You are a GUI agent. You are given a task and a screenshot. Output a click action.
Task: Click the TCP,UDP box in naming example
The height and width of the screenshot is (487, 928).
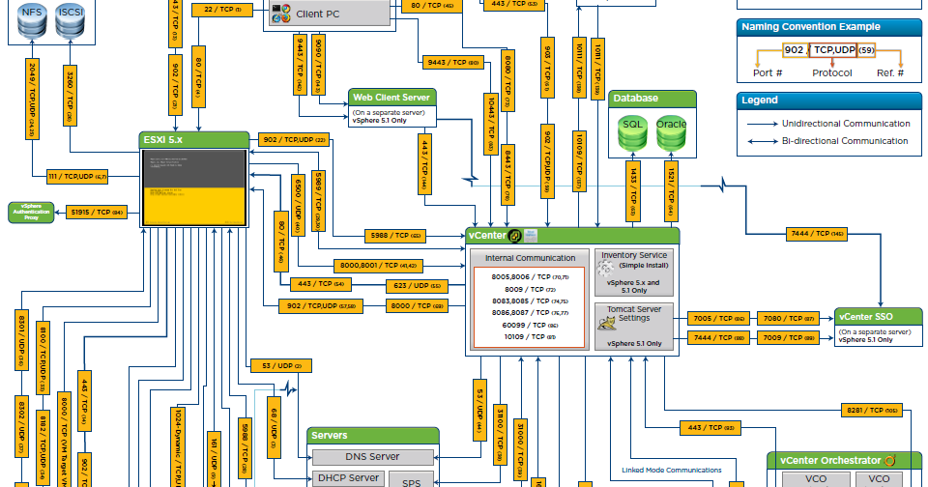(x=833, y=50)
